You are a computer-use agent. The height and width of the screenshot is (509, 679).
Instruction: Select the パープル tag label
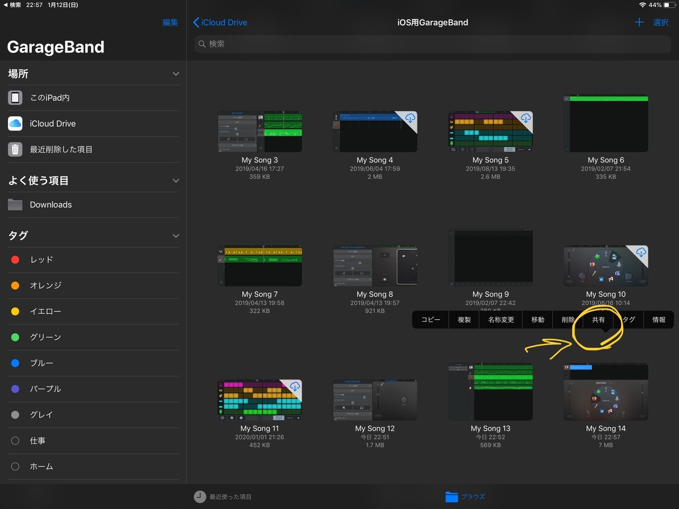tap(46, 389)
